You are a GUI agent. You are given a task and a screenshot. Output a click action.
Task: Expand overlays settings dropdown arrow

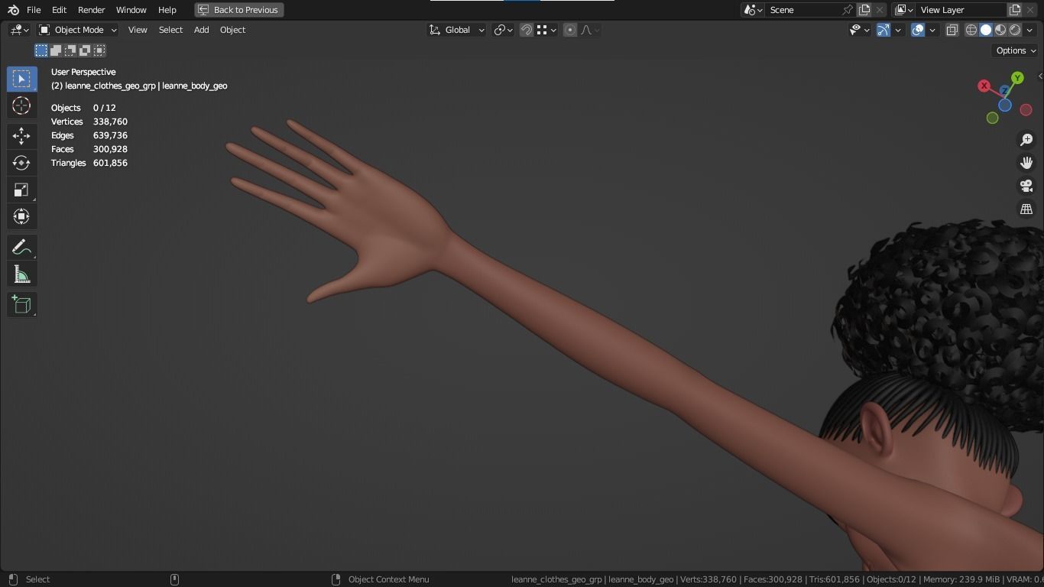click(932, 30)
